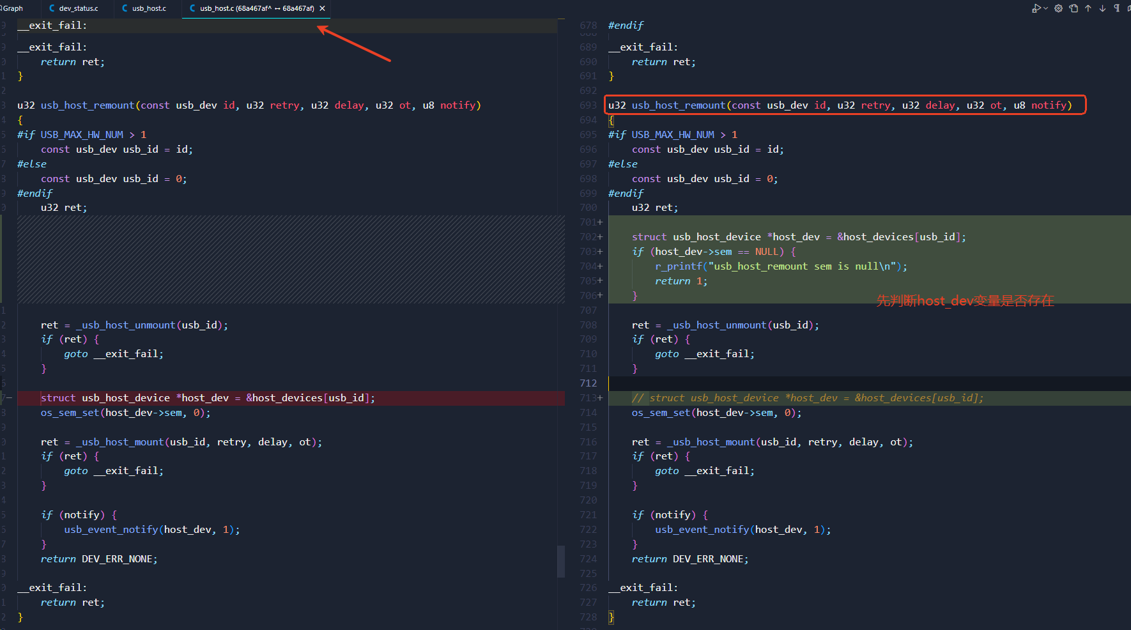Close the usb_host.c diff tab

(x=323, y=8)
